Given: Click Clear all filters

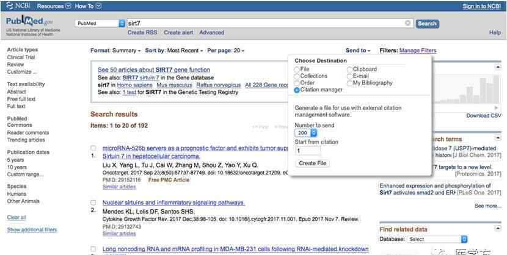Looking at the screenshot, I should [16, 218].
